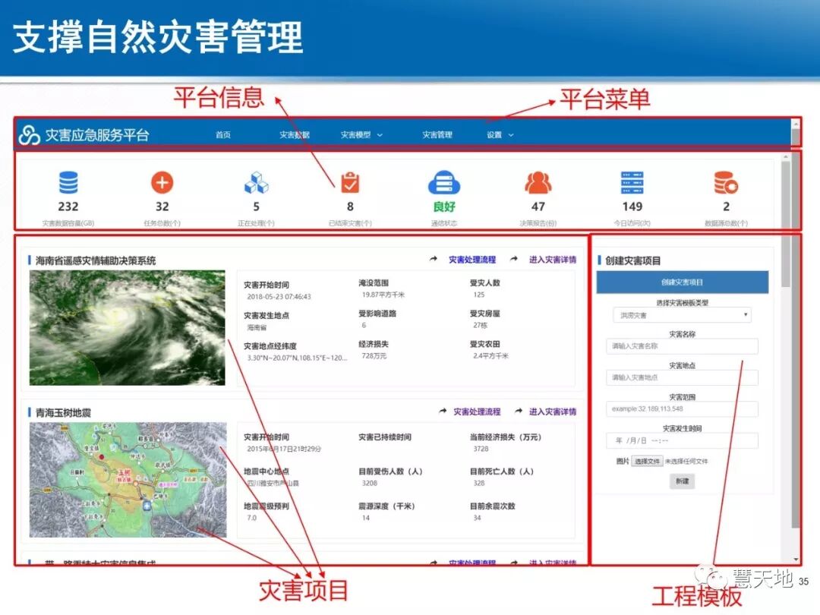Click the 选择文件 file button
820x615 pixels.
pyautogui.click(x=647, y=462)
